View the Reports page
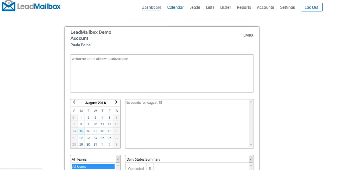 coord(244,7)
